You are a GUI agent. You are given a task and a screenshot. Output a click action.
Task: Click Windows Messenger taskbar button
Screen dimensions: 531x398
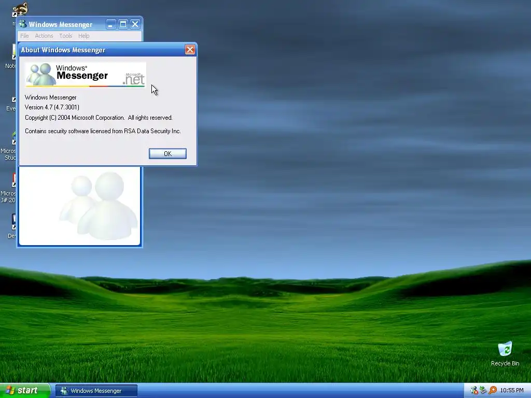click(96, 391)
